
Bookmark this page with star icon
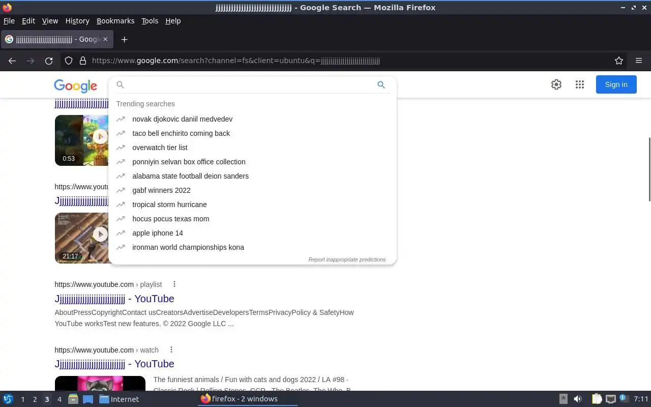coord(619,61)
